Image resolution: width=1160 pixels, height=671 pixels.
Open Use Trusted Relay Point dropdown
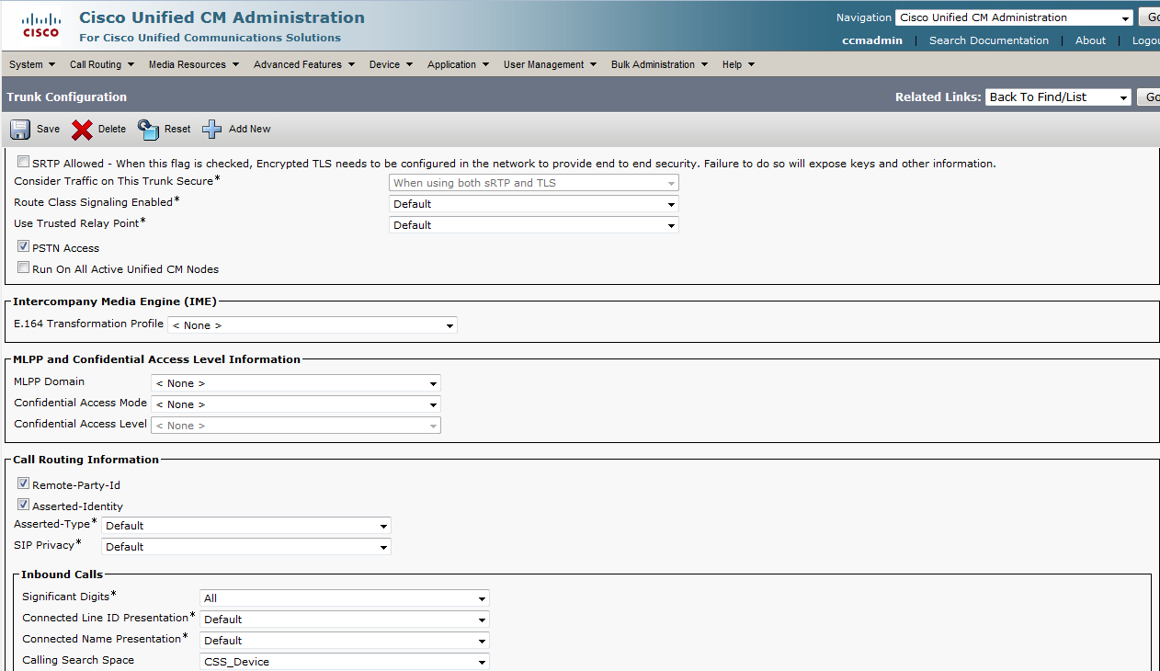534,225
